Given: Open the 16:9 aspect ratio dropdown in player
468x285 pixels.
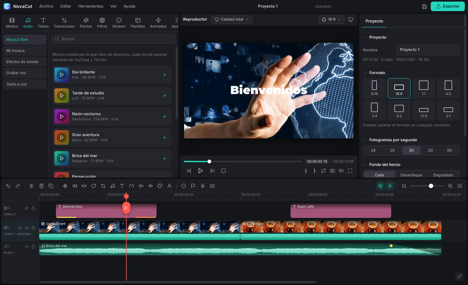Looking at the screenshot, I should [331, 19].
